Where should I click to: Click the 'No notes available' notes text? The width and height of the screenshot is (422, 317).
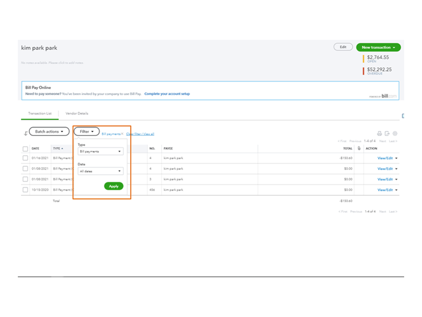click(x=52, y=63)
